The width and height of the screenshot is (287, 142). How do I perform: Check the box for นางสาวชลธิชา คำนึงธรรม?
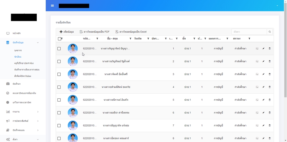click(59, 113)
